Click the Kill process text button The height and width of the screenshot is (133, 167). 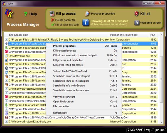pos(66,14)
